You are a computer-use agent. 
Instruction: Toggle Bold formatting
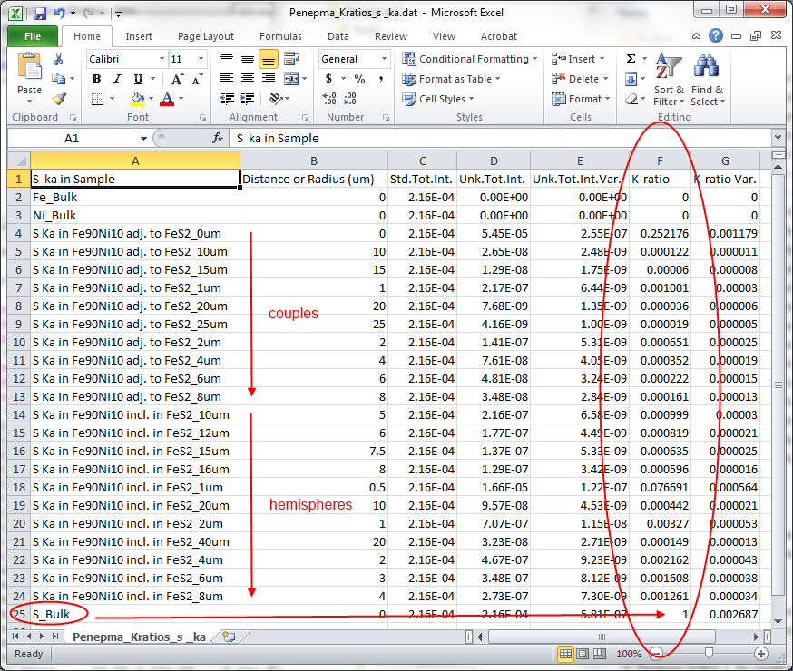[96, 79]
